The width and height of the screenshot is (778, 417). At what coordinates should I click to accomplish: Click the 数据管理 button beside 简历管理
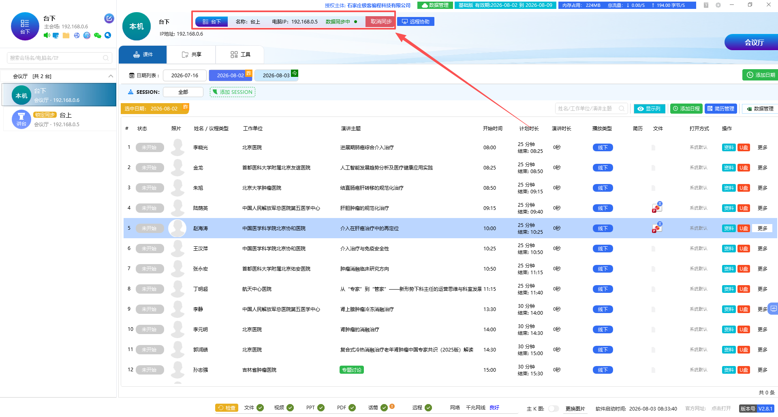(x=760, y=108)
